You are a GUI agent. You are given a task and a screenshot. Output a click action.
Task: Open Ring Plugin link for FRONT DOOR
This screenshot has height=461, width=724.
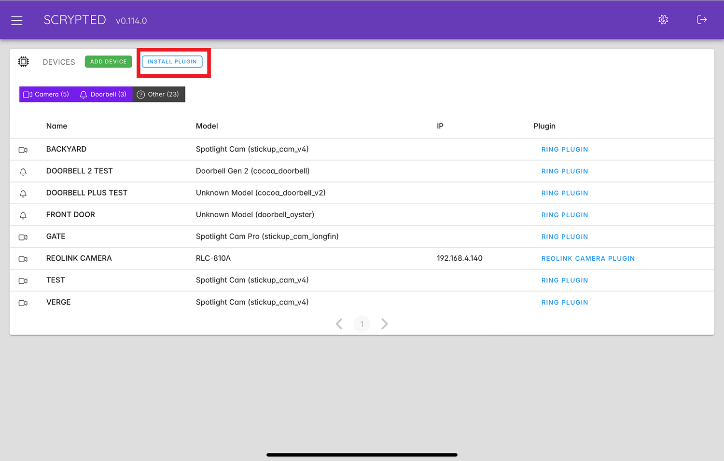(x=565, y=215)
